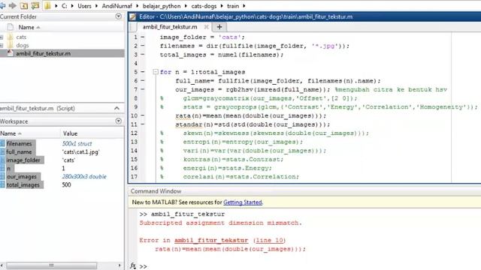
Task: Select the full_name workspace variable
Action: pyautogui.click(x=19, y=151)
